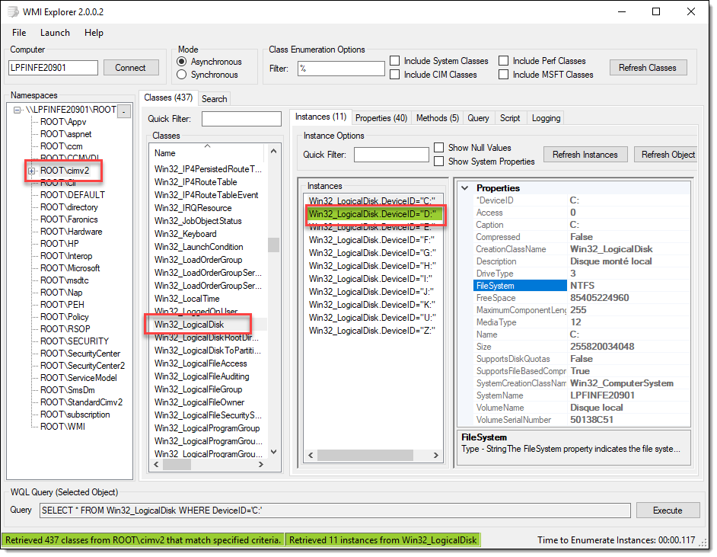Select the Instances (11) tab
The width and height of the screenshot is (717, 557).
tap(320, 117)
